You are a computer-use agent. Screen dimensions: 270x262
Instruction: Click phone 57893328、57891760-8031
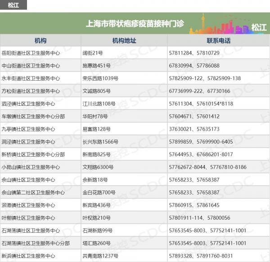pyautogui.click(x=201, y=256)
